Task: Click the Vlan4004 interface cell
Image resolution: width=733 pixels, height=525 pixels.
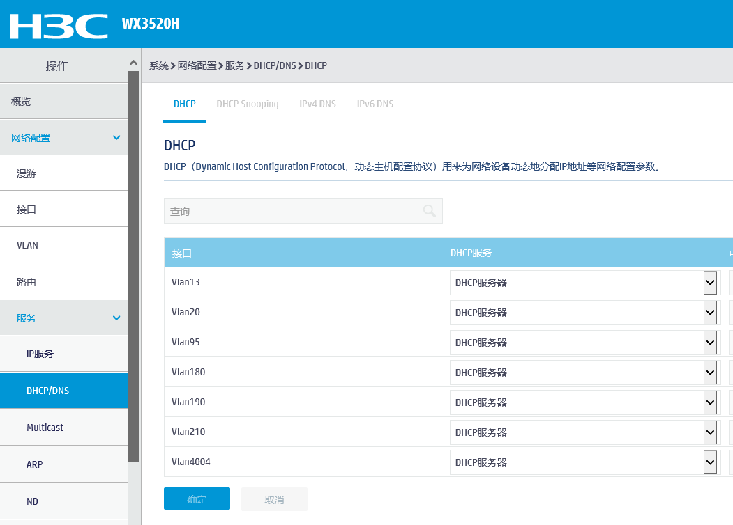Action: click(190, 462)
